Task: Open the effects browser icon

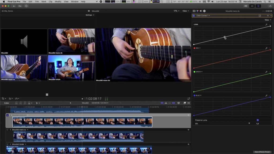Action: [185, 103]
